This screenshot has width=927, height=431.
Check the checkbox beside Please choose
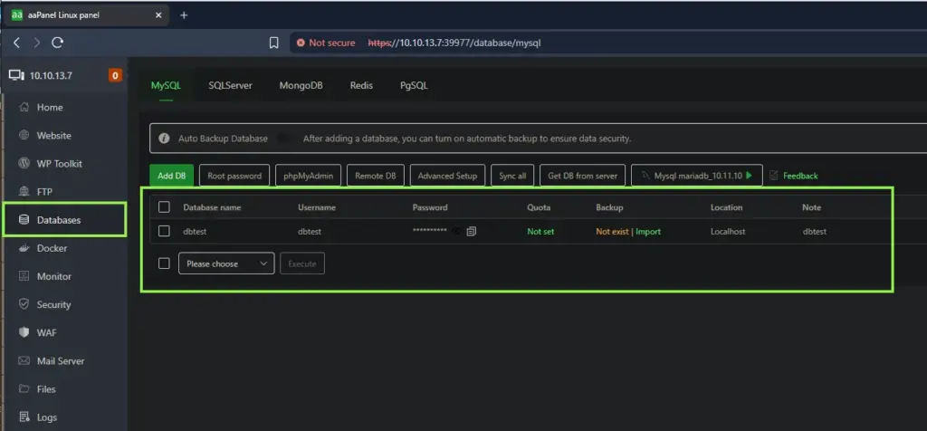tap(165, 263)
